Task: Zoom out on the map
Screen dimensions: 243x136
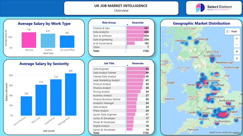Action: click(x=237, y=45)
